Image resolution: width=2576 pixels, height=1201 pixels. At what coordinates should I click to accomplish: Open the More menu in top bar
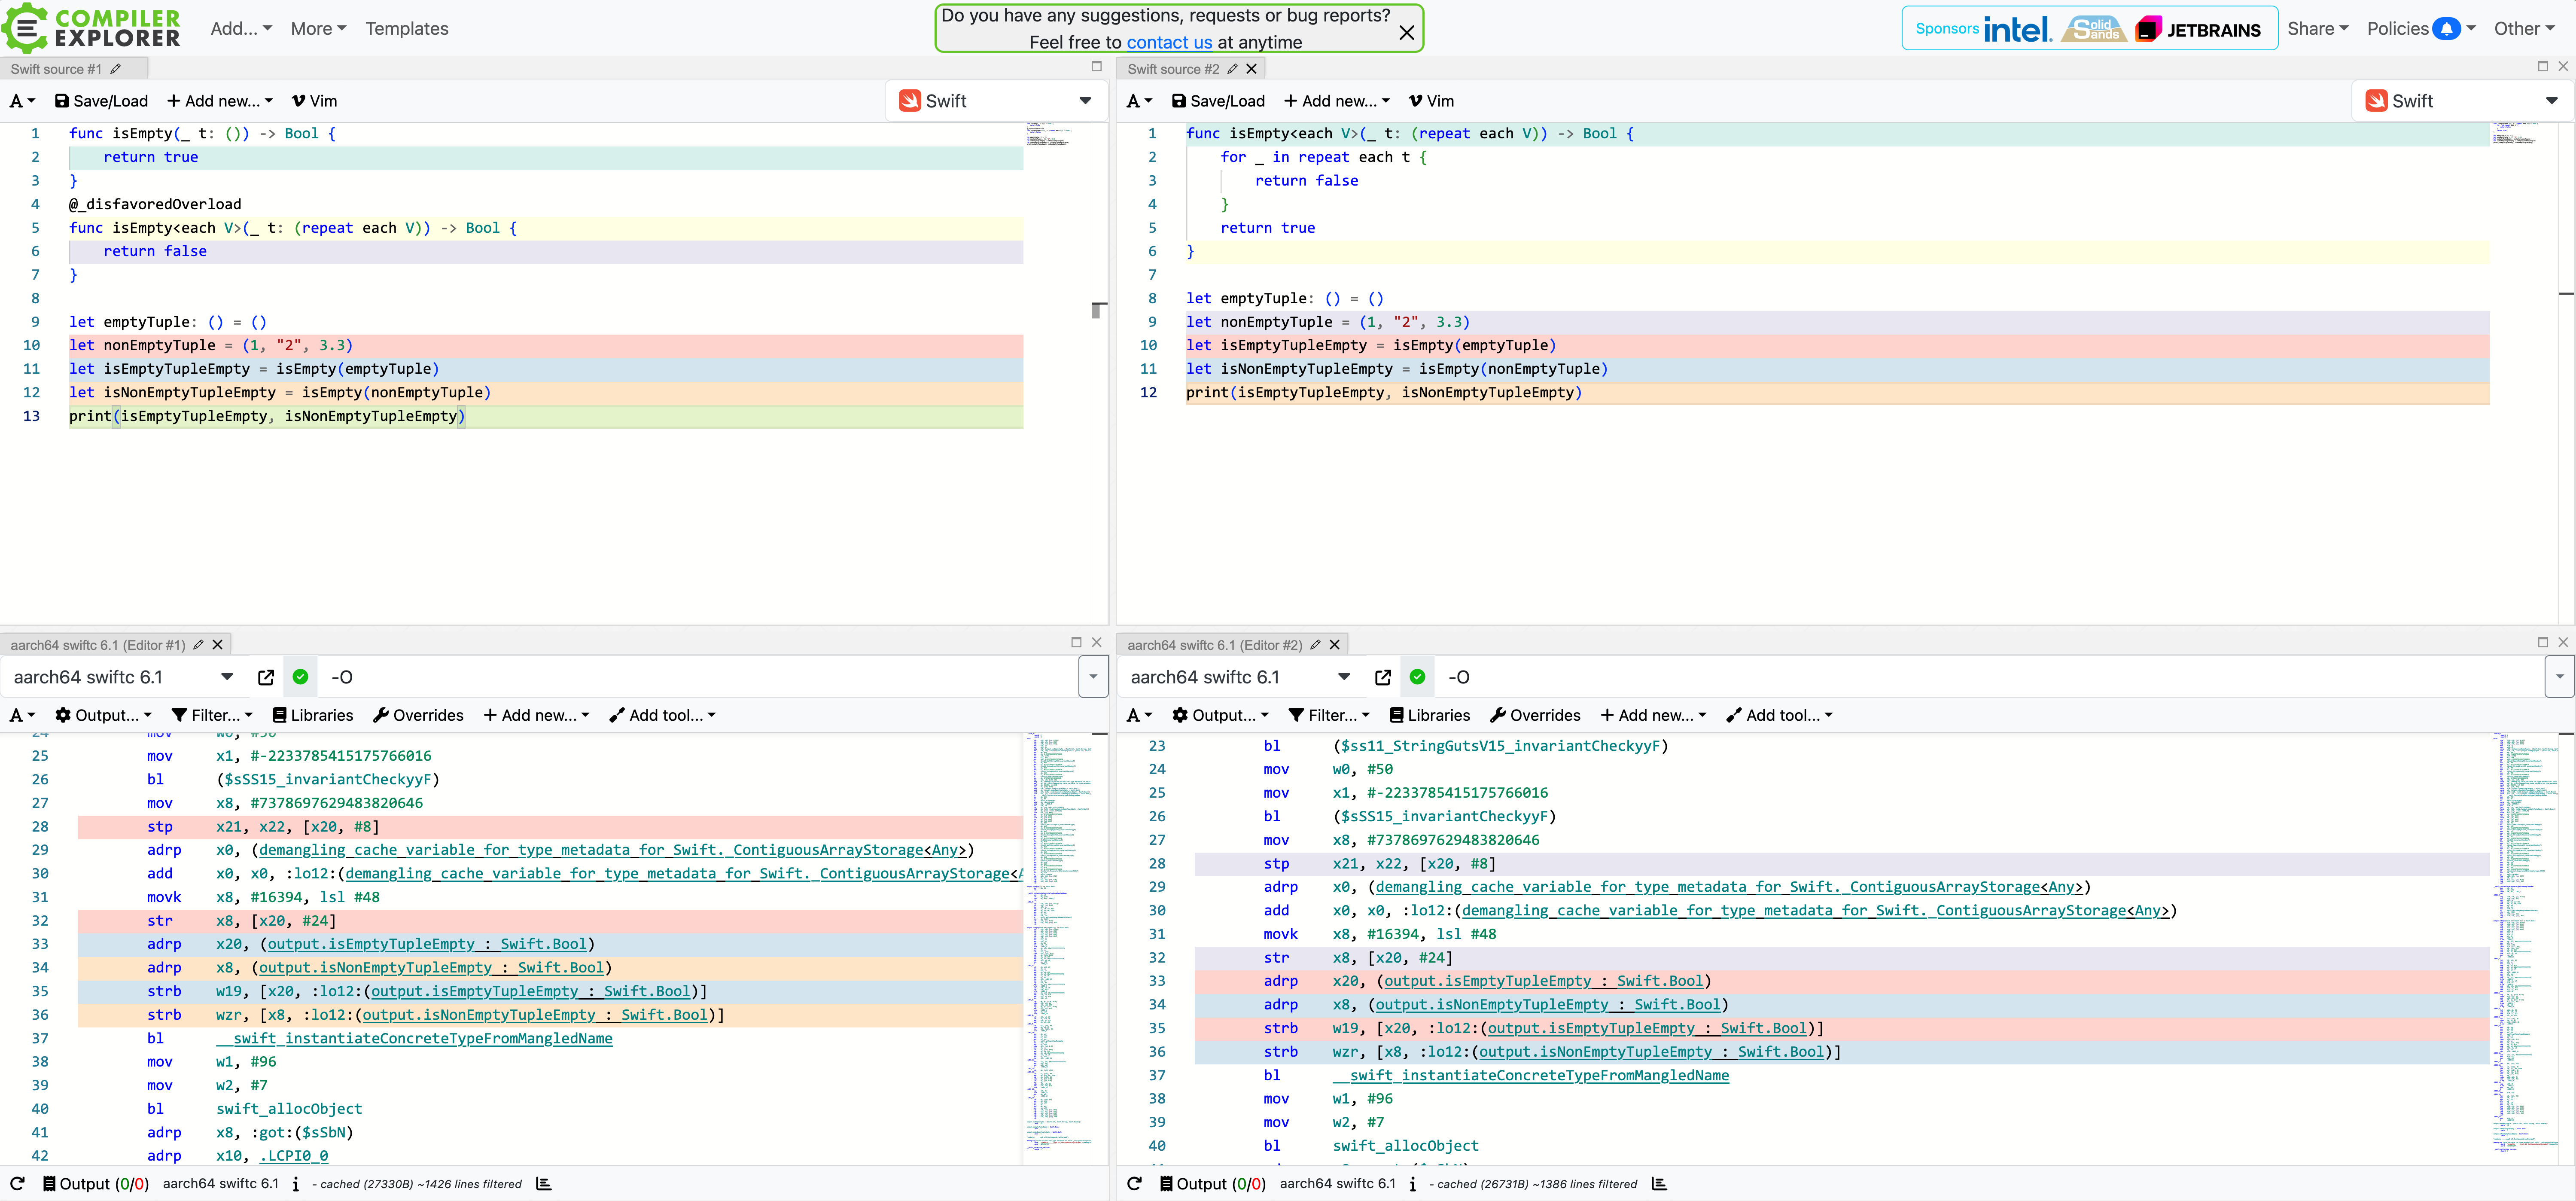[318, 29]
